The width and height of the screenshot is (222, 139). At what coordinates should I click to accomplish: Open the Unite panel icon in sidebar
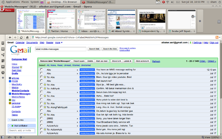[x=3, y=55]
